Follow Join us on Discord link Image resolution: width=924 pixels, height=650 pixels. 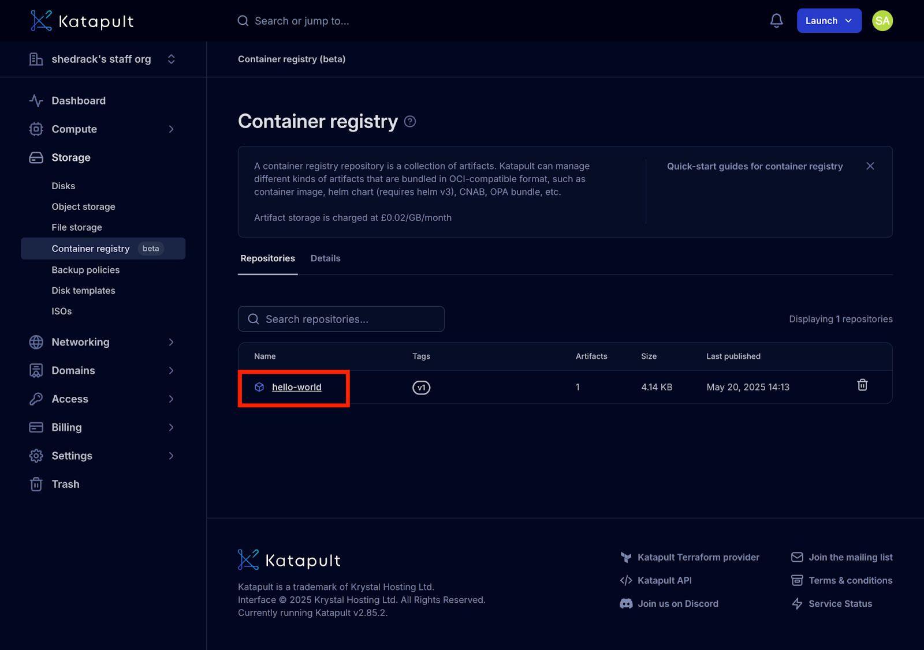[678, 603]
